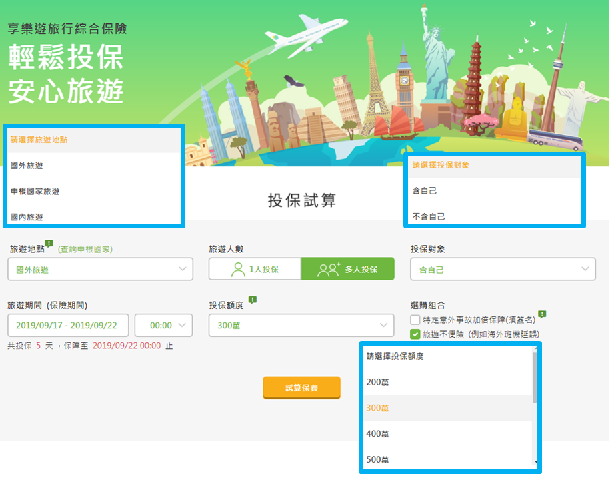Click the info icon beside 旅遊地點
The image size is (610, 484).
pyautogui.click(x=49, y=244)
